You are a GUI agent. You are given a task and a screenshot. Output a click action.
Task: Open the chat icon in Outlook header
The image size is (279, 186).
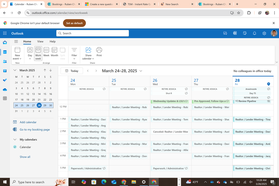click(x=225, y=33)
